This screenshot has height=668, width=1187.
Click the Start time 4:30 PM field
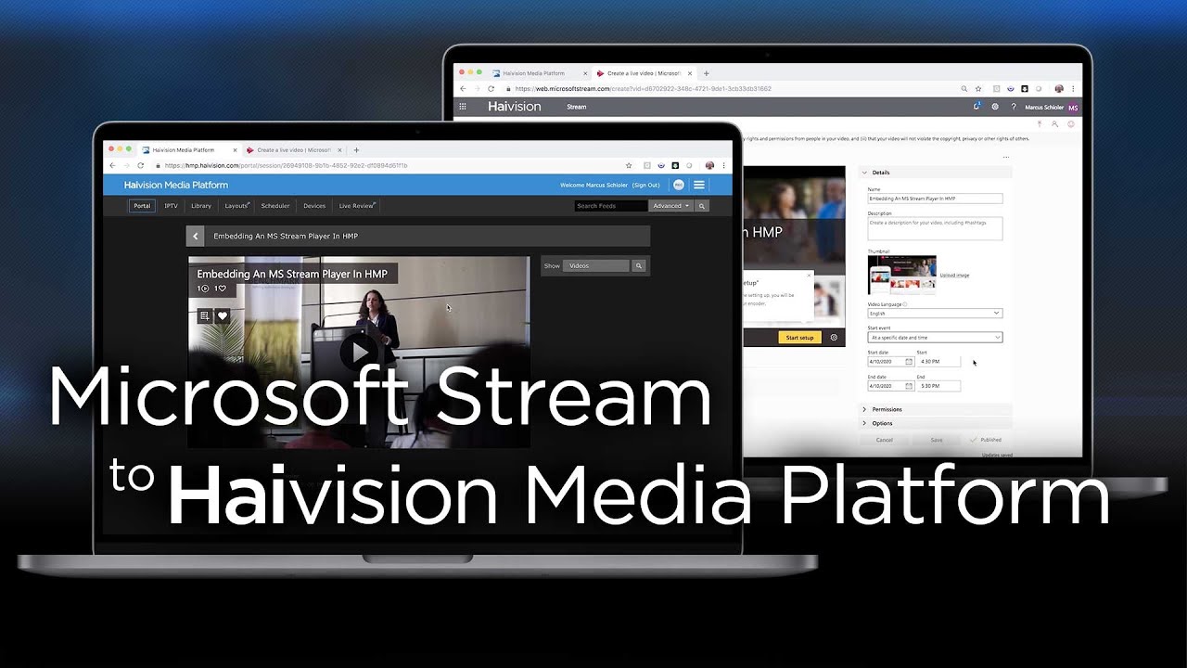[x=938, y=362]
